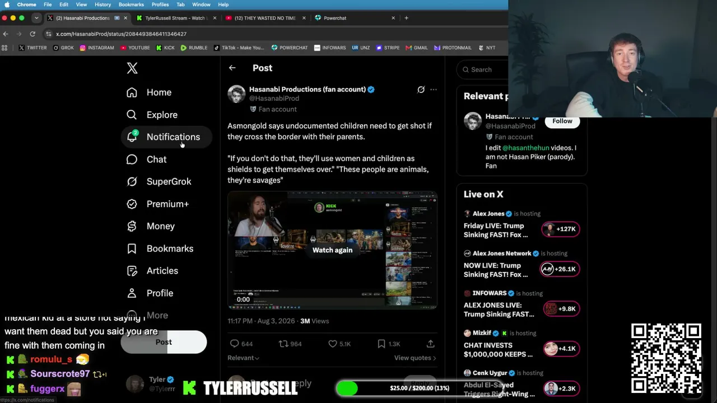Image resolution: width=717 pixels, height=403 pixels.
Task: Open the Apple menu
Action: pos(7,4)
